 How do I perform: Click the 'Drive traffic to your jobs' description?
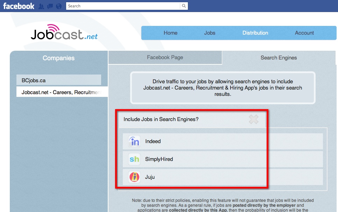click(223, 88)
